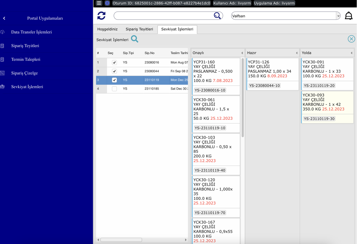Open the hamburger menu icon
The width and height of the screenshot is (357, 244).
tap(99, 3)
